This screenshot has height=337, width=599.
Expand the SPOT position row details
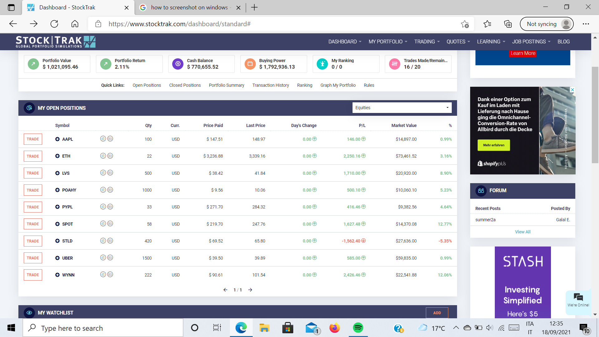tap(57, 224)
